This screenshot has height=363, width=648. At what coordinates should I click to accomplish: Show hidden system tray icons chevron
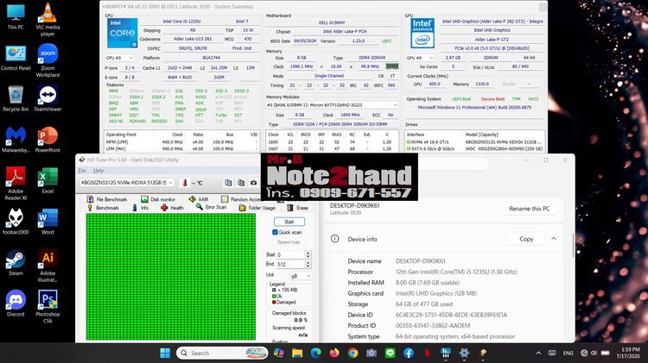coord(538,354)
